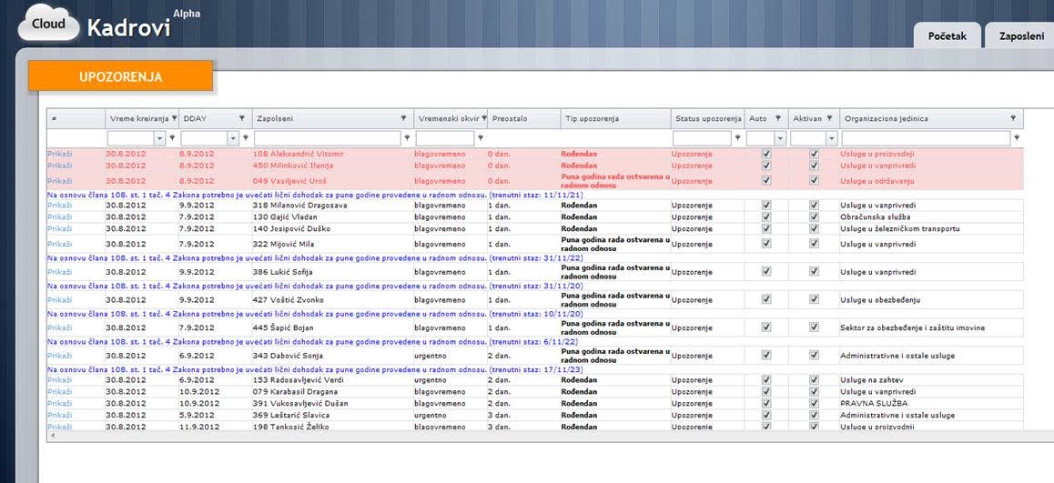Select cell '140 Josipović Duško'
Screen dimensions: 1054x483
click(333, 228)
